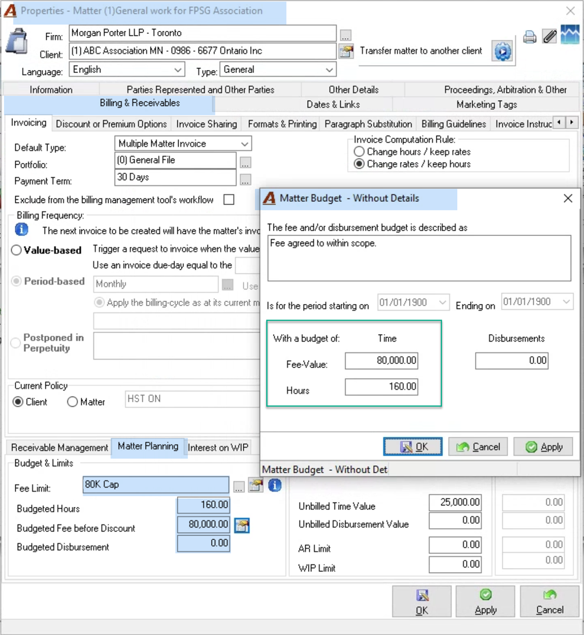The height and width of the screenshot is (635, 584).
Task: Click the Fee Limit info icon
Action: 275,485
